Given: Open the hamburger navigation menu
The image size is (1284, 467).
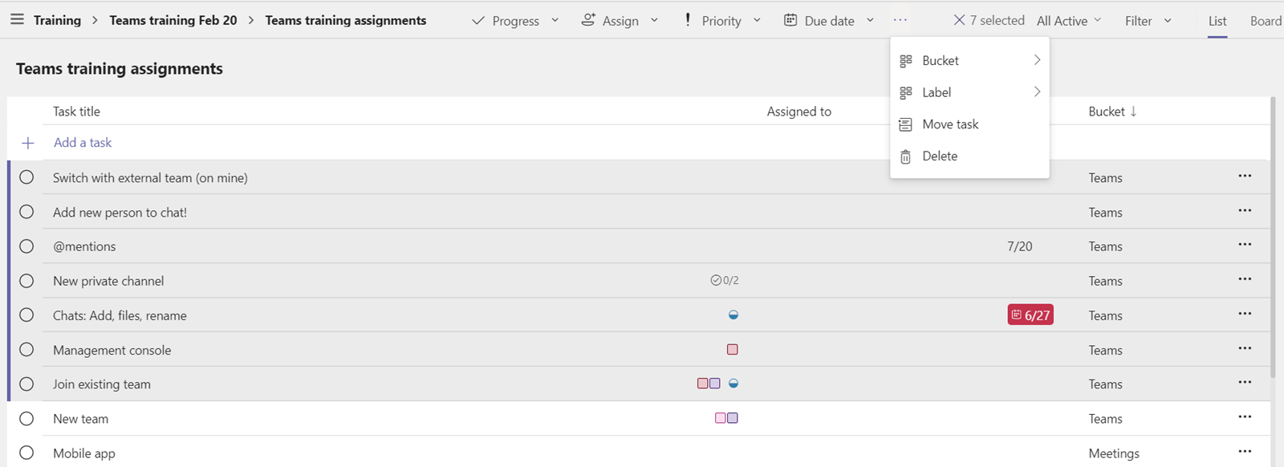Looking at the screenshot, I should pyautogui.click(x=17, y=20).
